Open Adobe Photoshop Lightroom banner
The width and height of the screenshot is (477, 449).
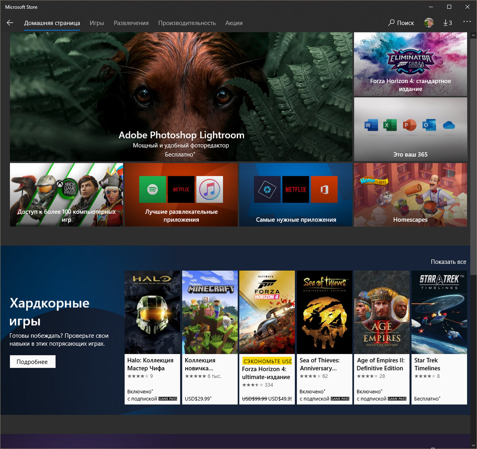tap(181, 97)
